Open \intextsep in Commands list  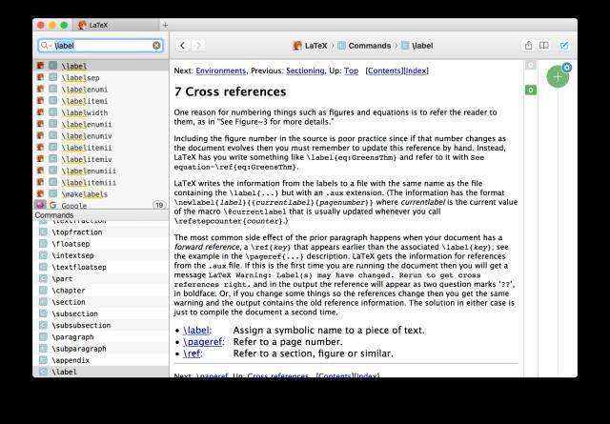[x=101, y=255]
